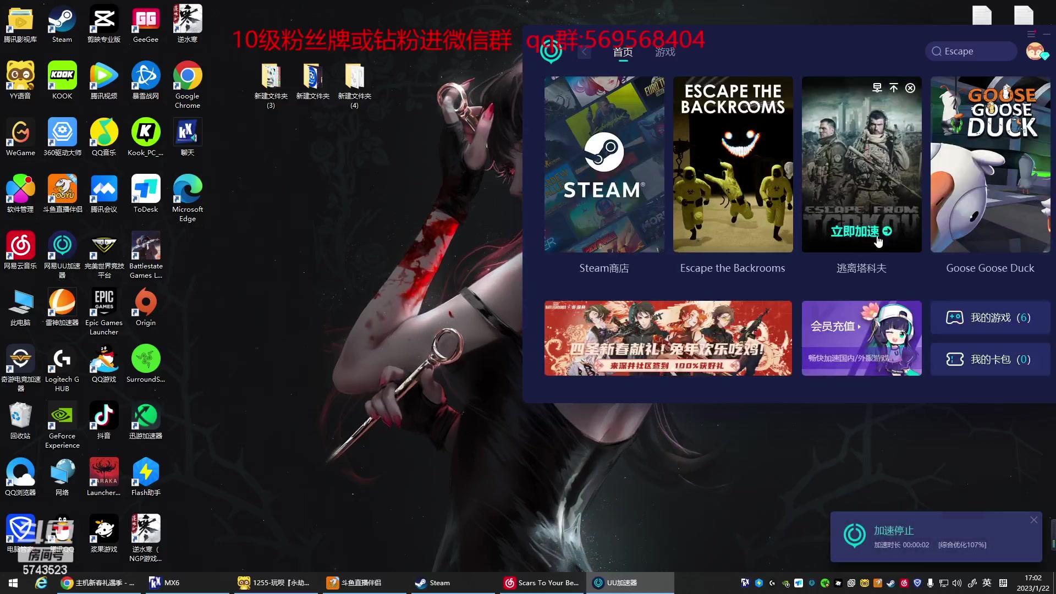Screen dimensions: 1056x594
Task: Select the 网易UU加速器 desktop shortcut
Action: coord(62,255)
